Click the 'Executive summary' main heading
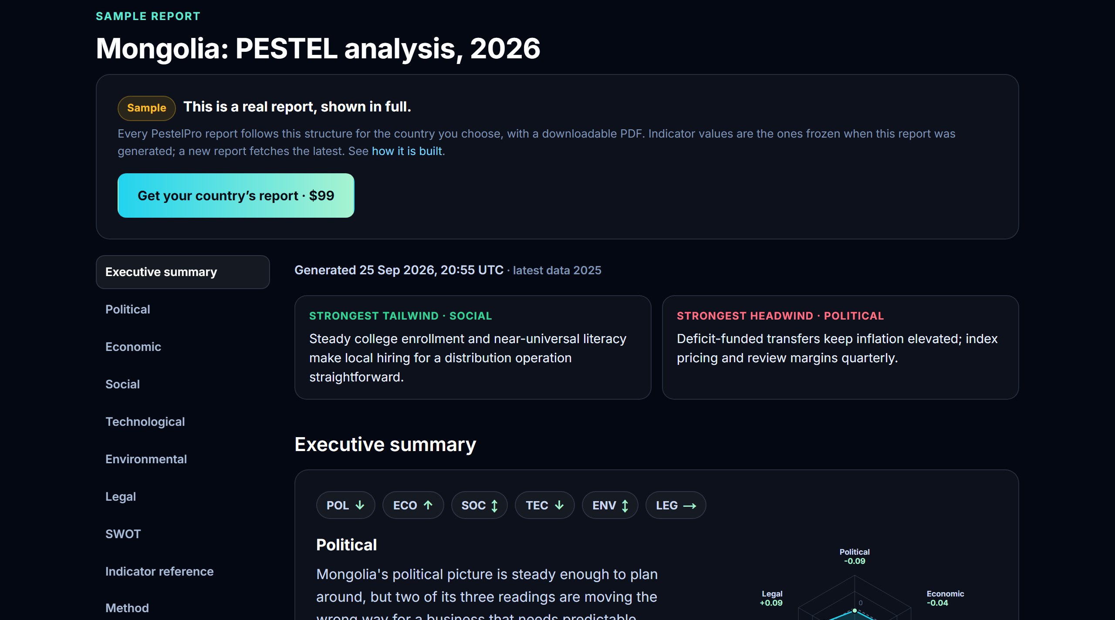Screen dimensions: 1115x620 pos(385,445)
